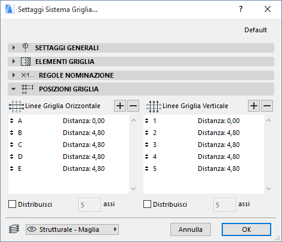Confirm settings with the OK button
This screenshot has height=242, width=282.
pyautogui.click(x=246, y=229)
